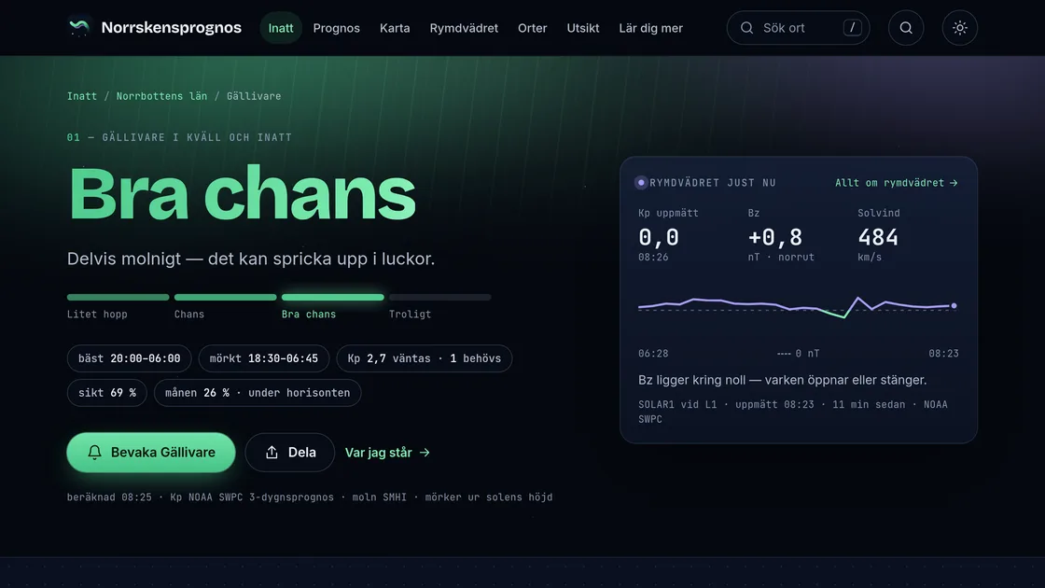
Task: Click the purple status dot by Rymdvädret just nu
Action: click(641, 183)
